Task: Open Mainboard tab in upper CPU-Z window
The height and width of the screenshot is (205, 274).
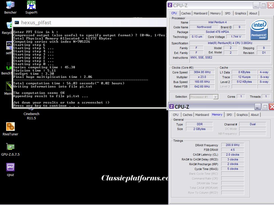Action: (x=200, y=13)
